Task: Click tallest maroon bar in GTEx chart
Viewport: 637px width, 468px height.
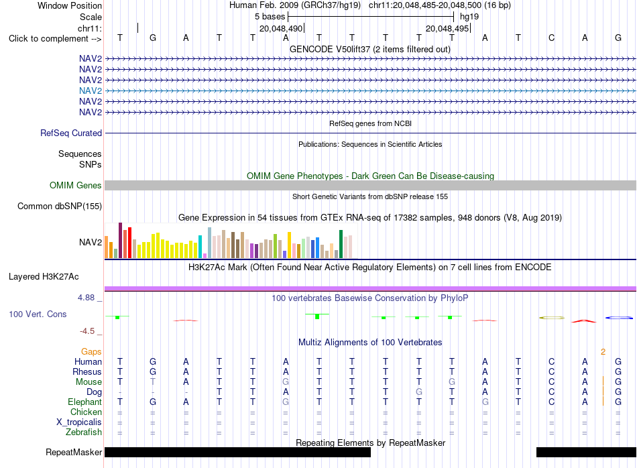Action: click(x=120, y=240)
